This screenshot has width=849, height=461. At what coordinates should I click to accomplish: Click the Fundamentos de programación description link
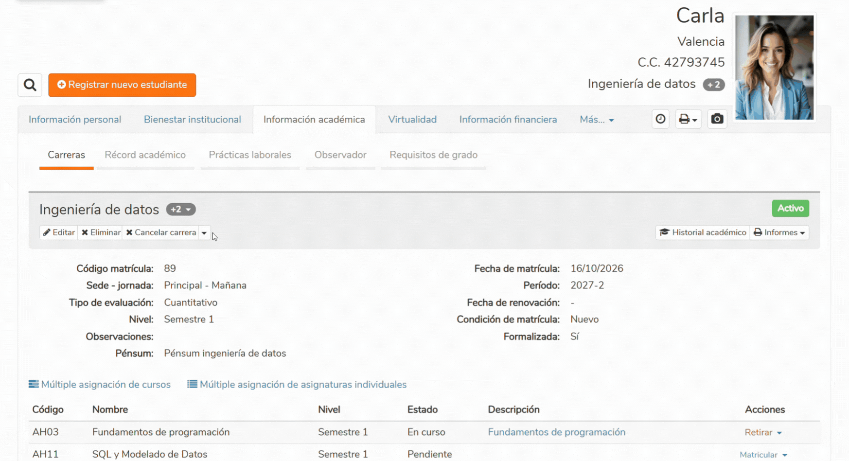[x=557, y=432]
